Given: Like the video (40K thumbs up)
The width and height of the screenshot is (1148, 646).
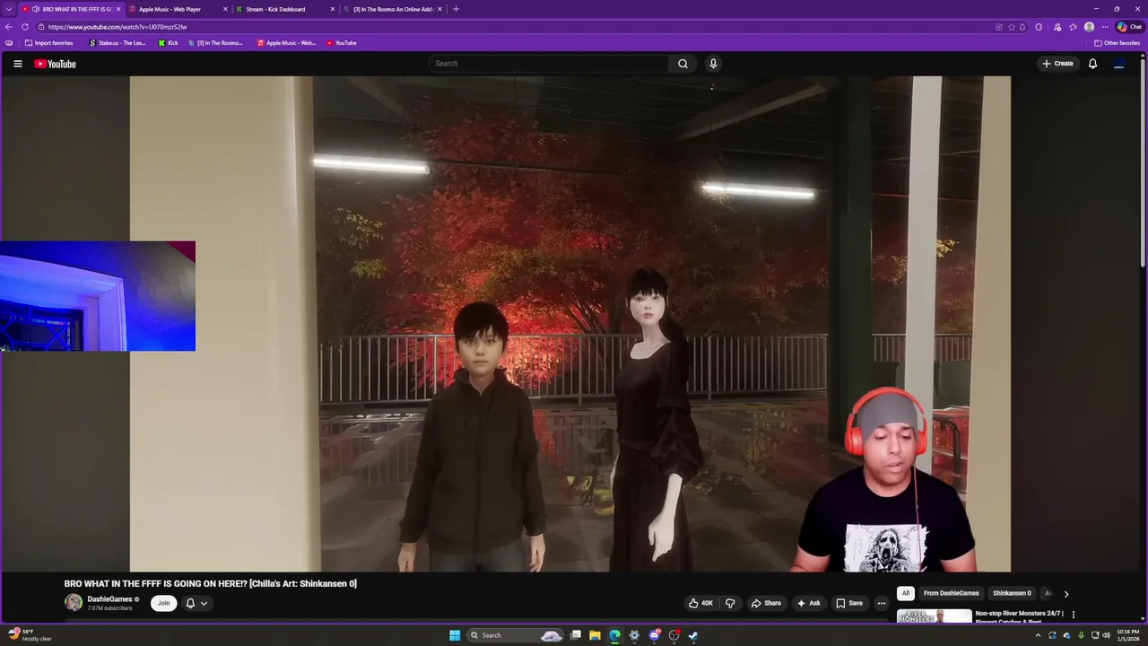Looking at the screenshot, I should [700, 603].
